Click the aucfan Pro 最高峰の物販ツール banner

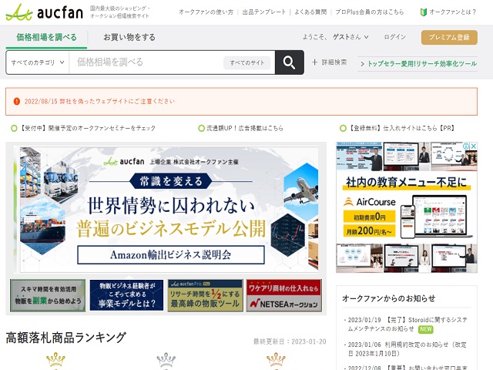(x=206, y=295)
